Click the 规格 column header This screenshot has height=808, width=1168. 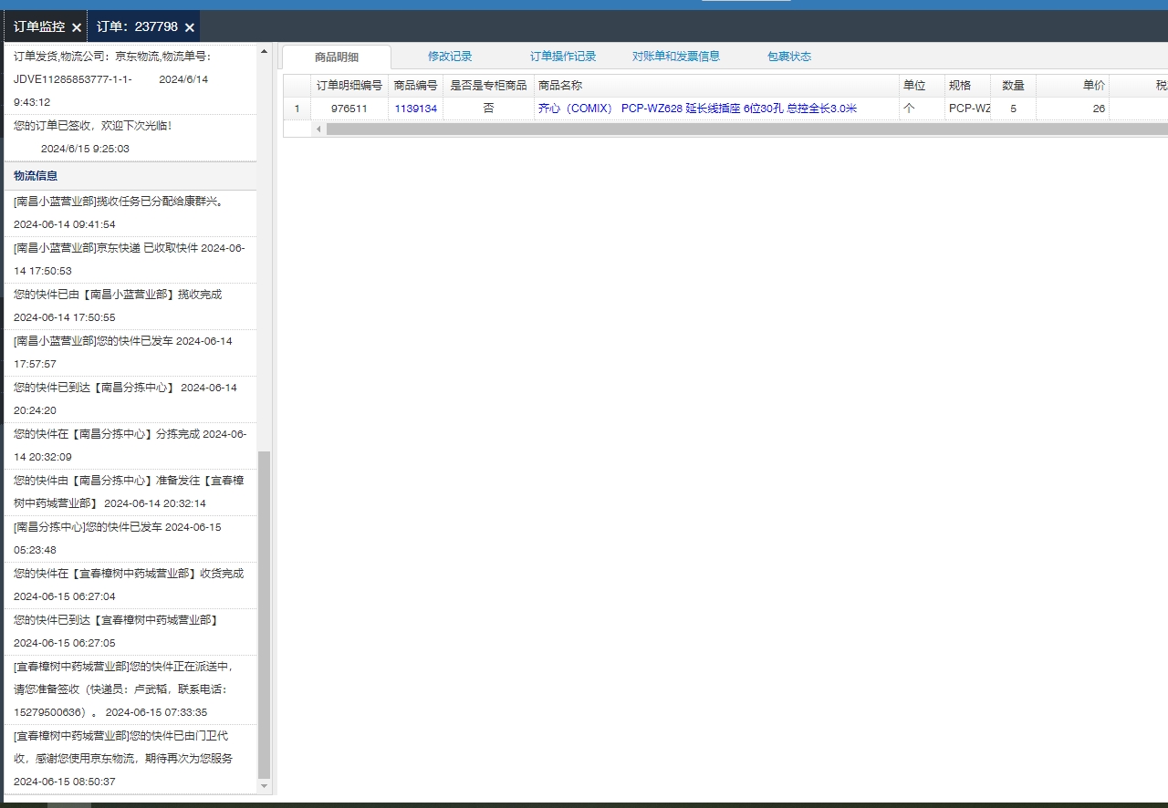click(x=967, y=86)
